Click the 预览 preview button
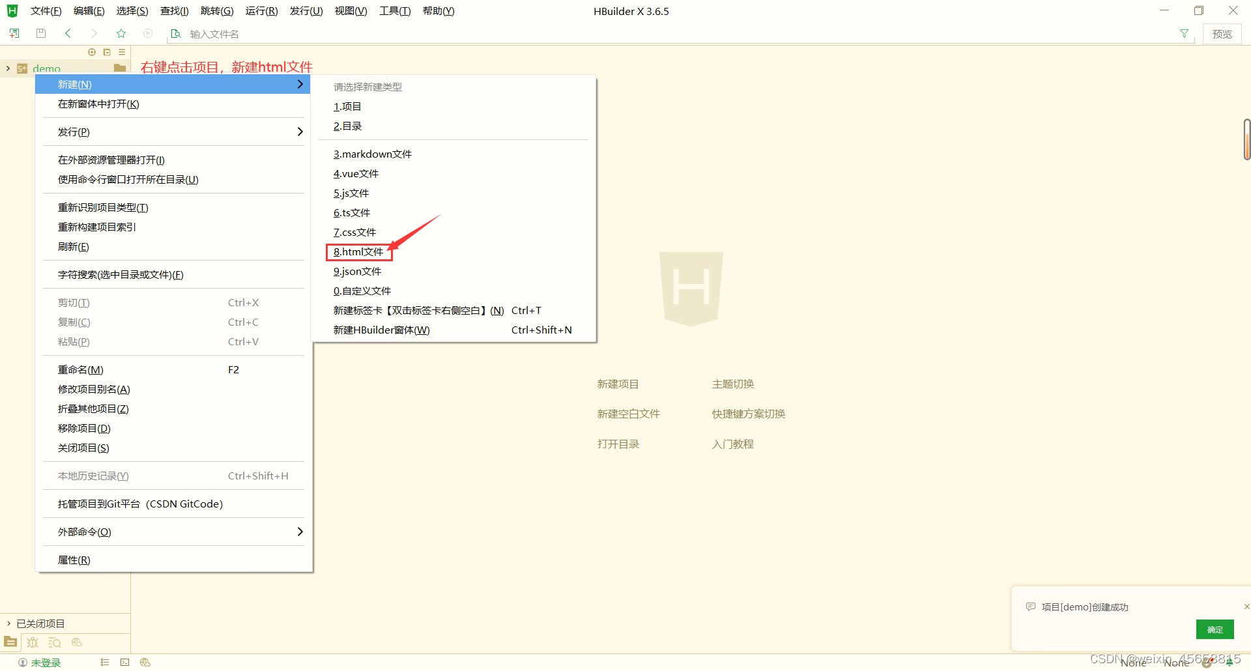Viewport: 1251px width, 671px height. (1222, 34)
